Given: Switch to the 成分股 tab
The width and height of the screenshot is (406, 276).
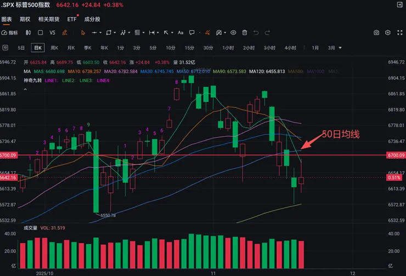Looking at the screenshot, I should pyautogui.click(x=92, y=19).
